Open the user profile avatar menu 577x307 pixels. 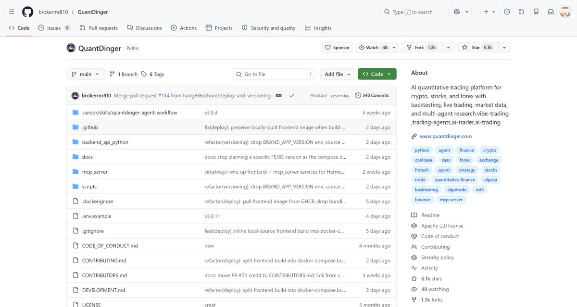[565, 12]
